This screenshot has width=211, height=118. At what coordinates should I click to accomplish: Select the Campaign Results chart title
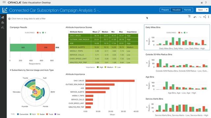pos(18,27)
